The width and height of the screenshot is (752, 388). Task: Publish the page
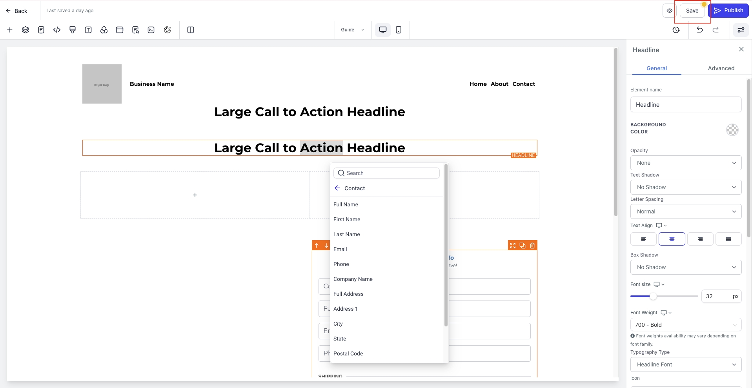(x=728, y=11)
